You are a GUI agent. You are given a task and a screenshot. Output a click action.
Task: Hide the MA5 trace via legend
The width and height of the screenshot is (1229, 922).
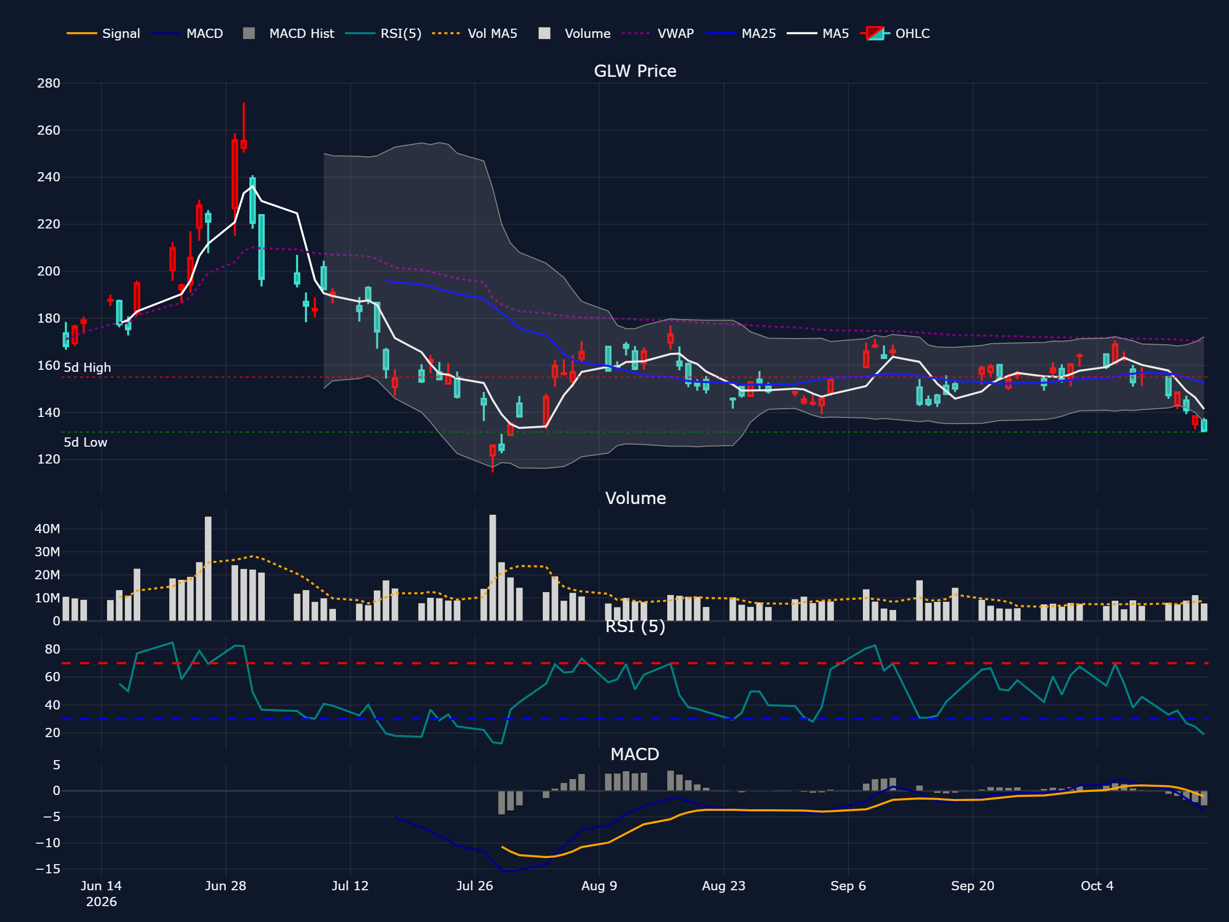click(x=818, y=33)
